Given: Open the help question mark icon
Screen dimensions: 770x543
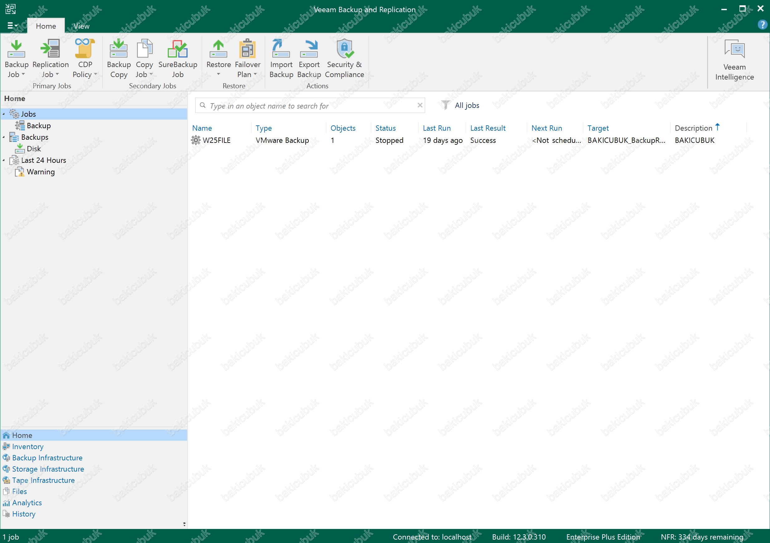Looking at the screenshot, I should coord(762,25).
